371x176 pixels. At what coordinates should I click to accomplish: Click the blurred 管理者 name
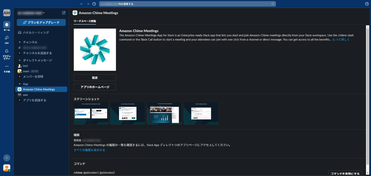(92, 140)
